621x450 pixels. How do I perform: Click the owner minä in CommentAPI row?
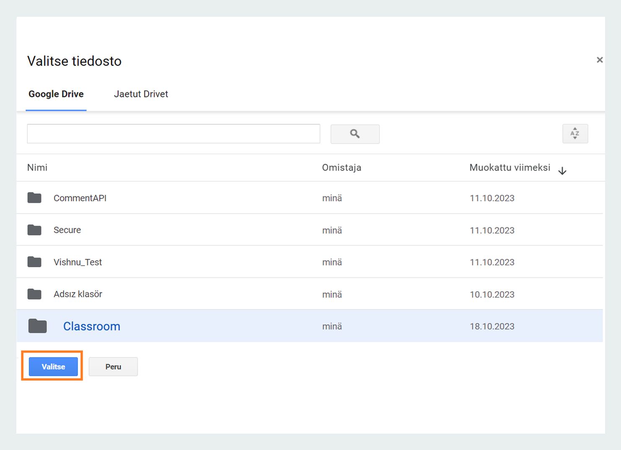click(x=332, y=198)
